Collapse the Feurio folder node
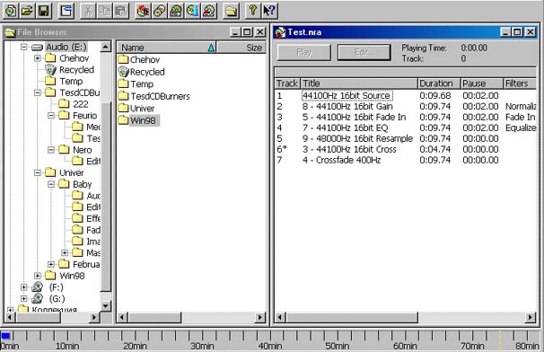Viewport: 544px width, 352px height. point(51,115)
